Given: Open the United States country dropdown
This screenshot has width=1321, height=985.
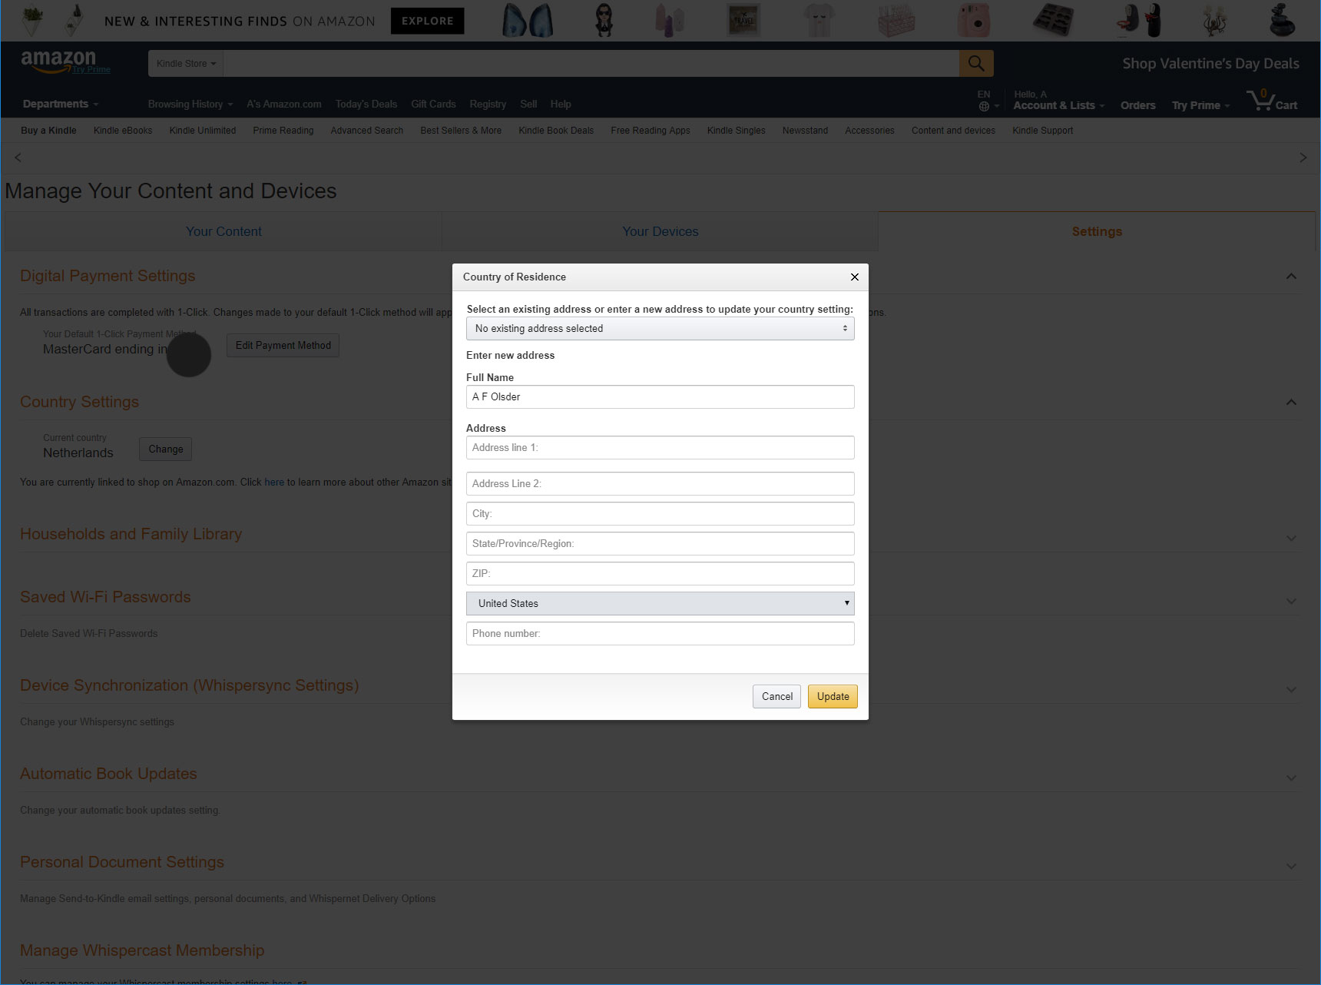Looking at the screenshot, I should (660, 603).
